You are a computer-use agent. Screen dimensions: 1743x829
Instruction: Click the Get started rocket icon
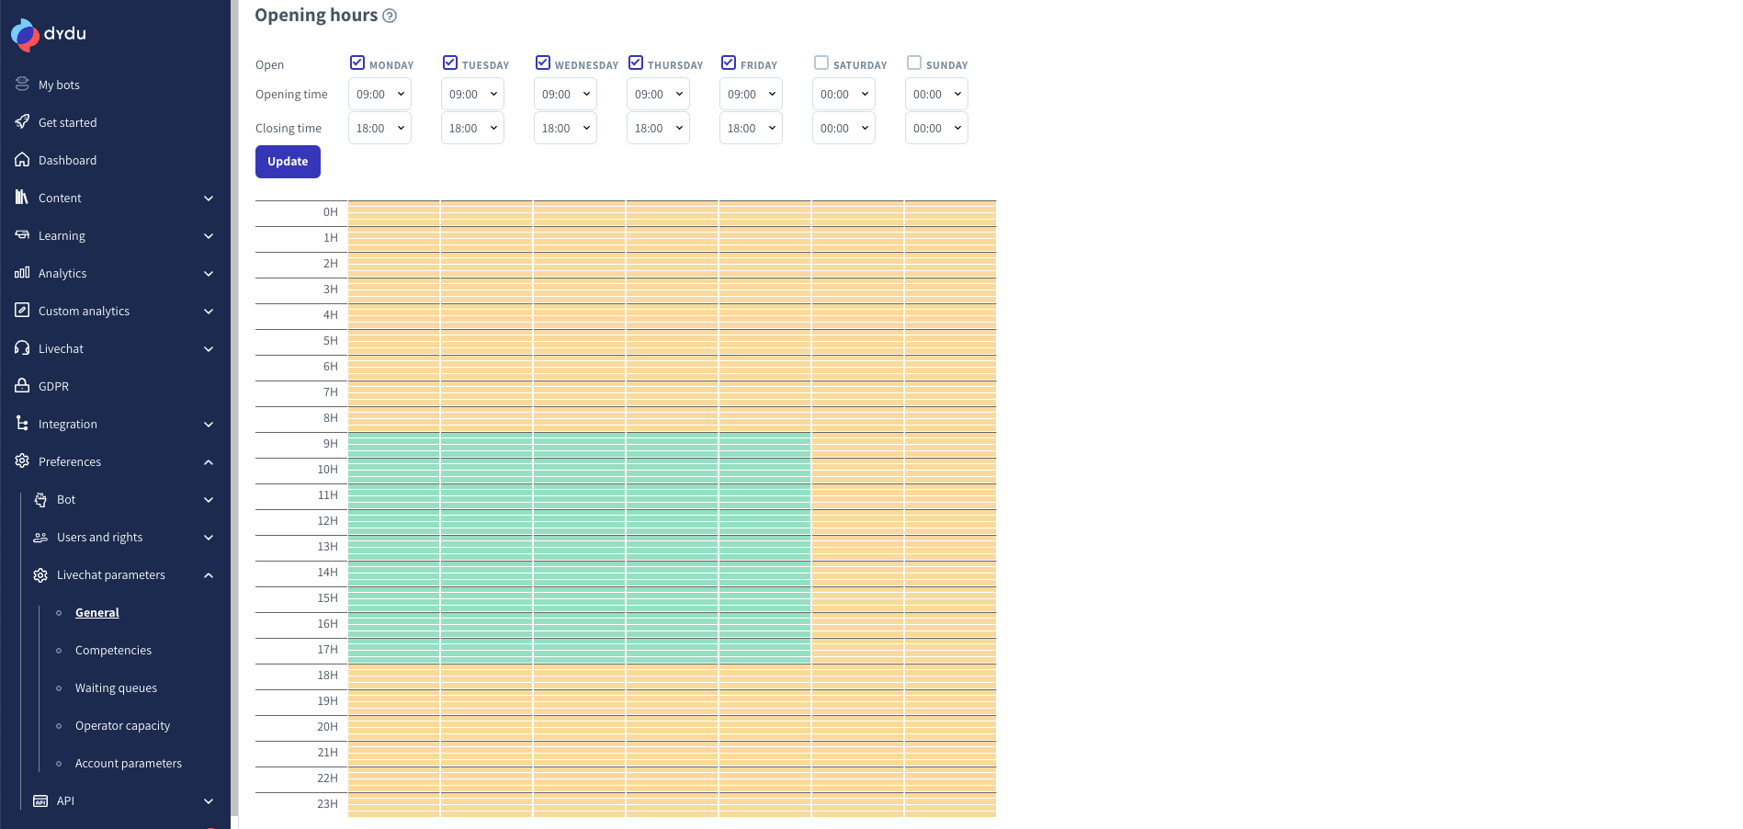pyautogui.click(x=22, y=122)
